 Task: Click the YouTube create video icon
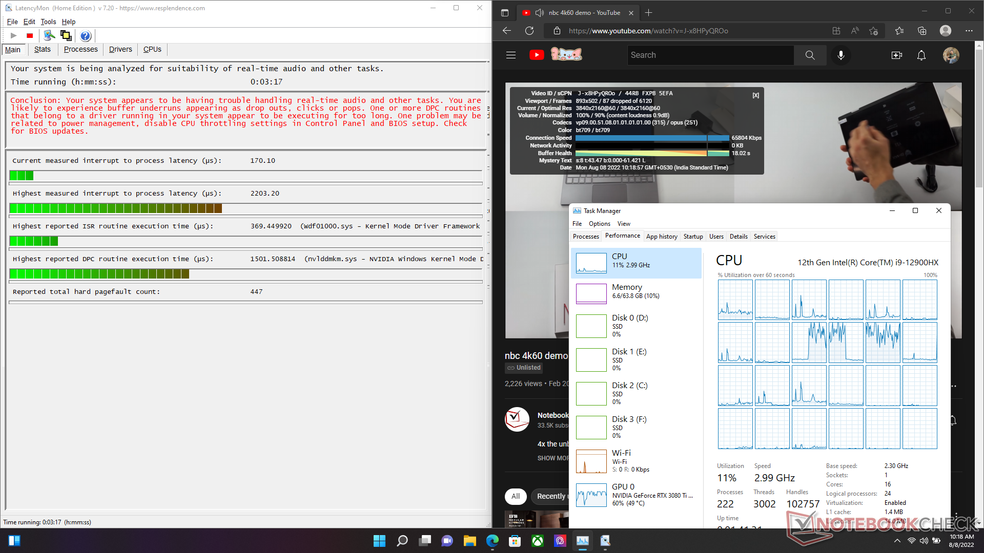896,55
